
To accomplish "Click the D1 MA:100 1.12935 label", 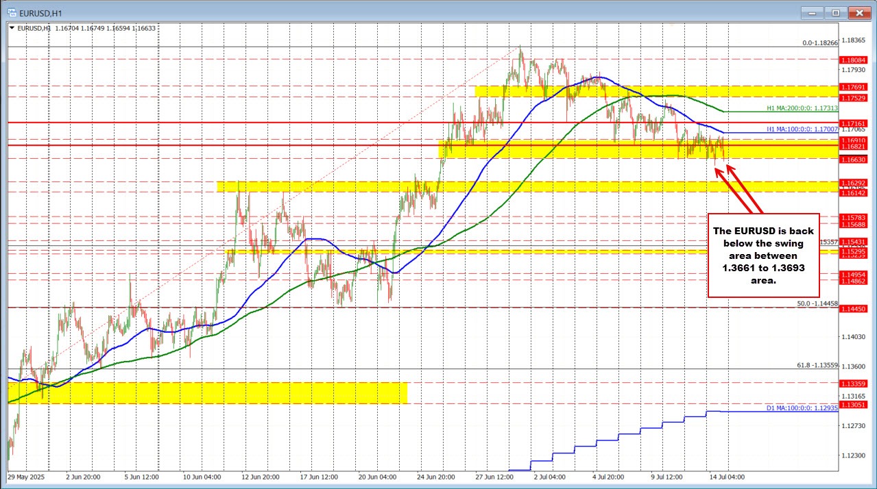I will click(x=802, y=408).
